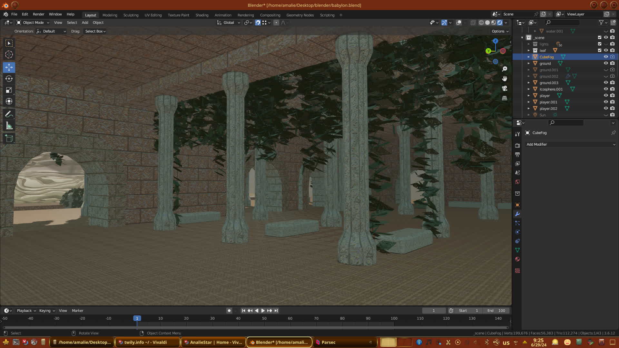Activate the Rotate tool
The image size is (619, 348).
tap(9, 79)
